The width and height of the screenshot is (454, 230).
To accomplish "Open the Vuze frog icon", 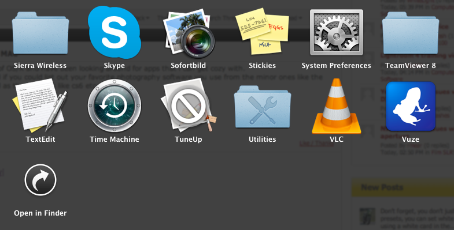I will point(411,106).
